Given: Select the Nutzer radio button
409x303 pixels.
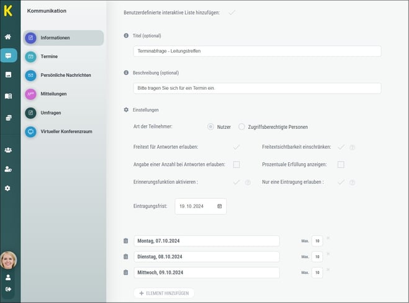Looking at the screenshot, I should (x=210, y=127).
